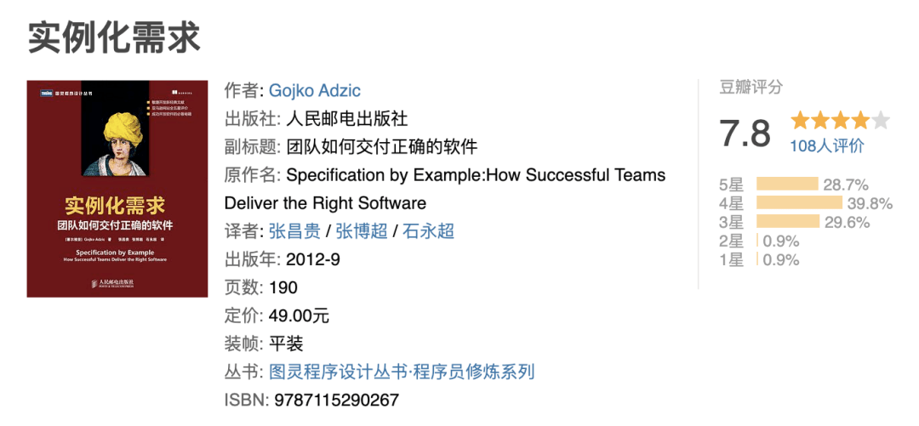Click the 5星 rating bar
The width and height of the screenshot is (919, 426).
tap(787, 184)
